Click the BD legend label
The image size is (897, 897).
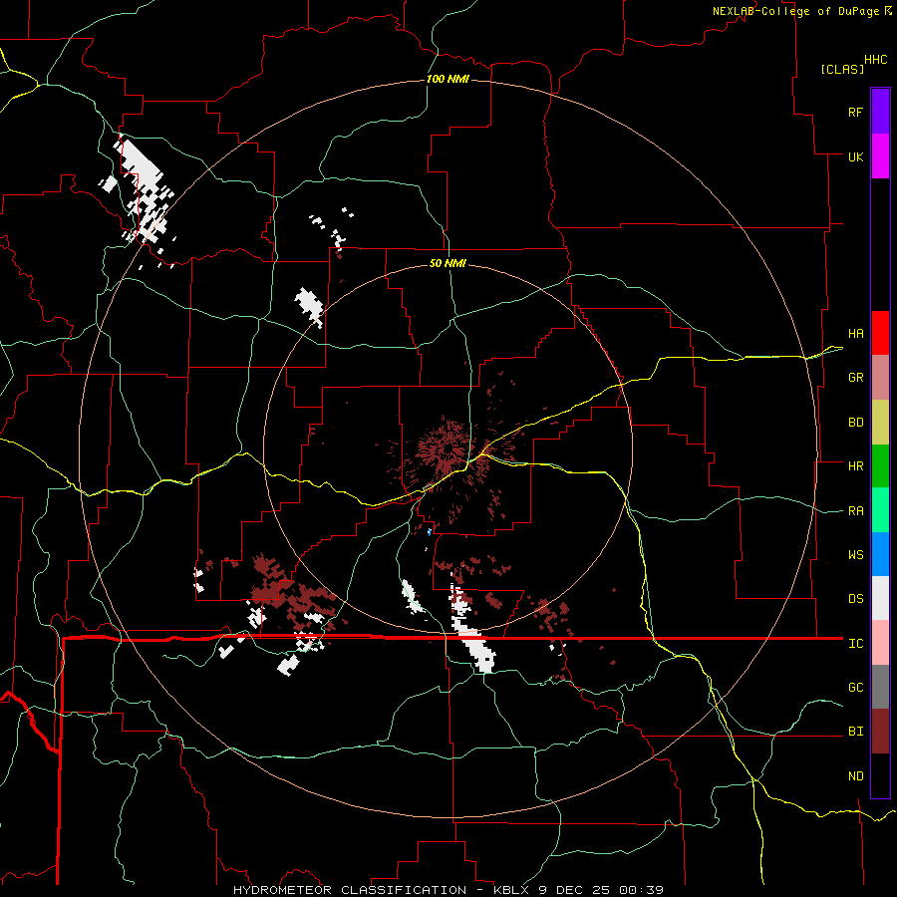pyautogui.click(x=855, y=423)
